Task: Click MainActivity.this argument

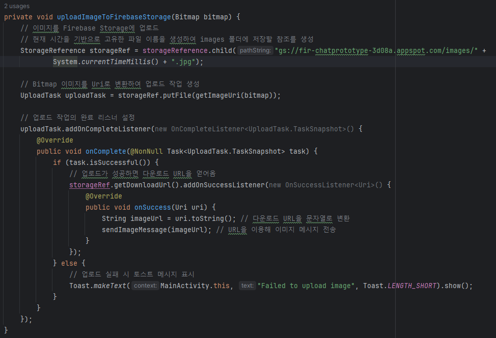Action: [195, 286]
